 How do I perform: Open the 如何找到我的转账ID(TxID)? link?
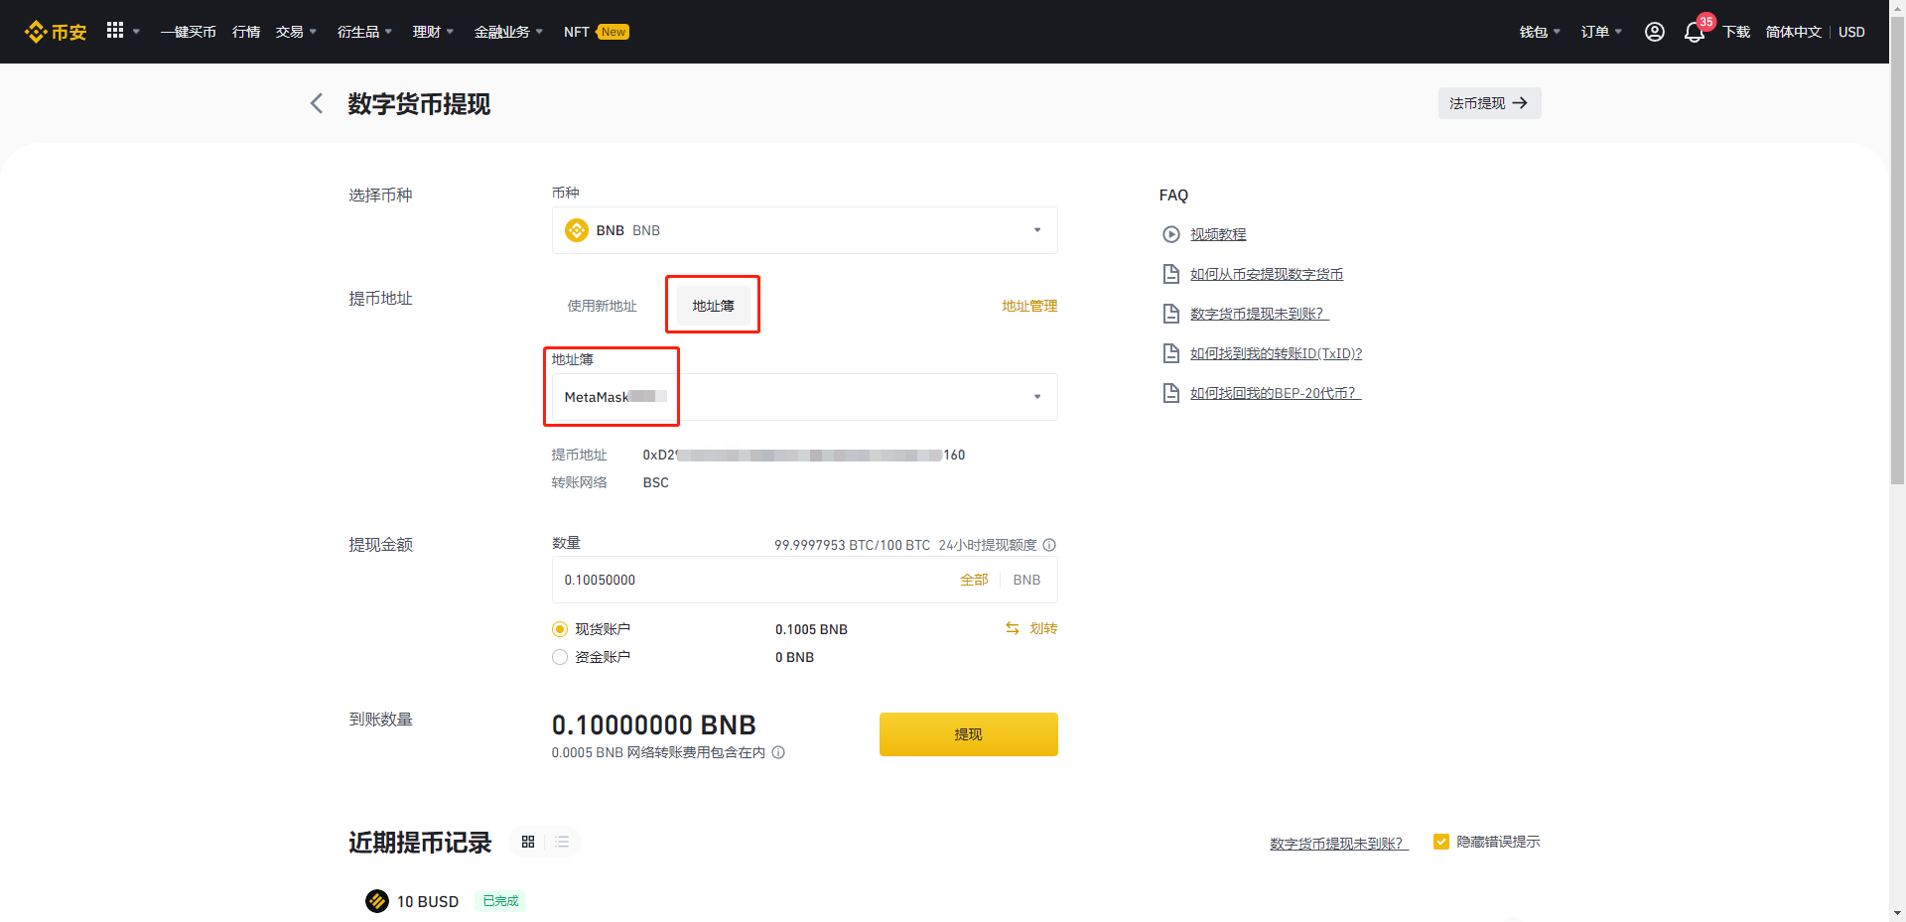click(1277, 353)
